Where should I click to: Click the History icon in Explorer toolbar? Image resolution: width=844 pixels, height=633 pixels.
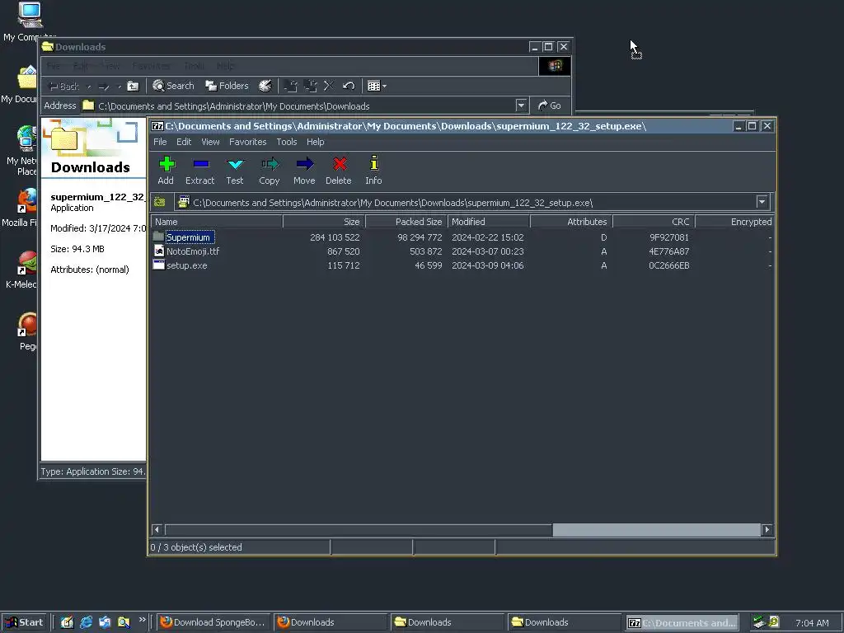[x=265, y=86]
